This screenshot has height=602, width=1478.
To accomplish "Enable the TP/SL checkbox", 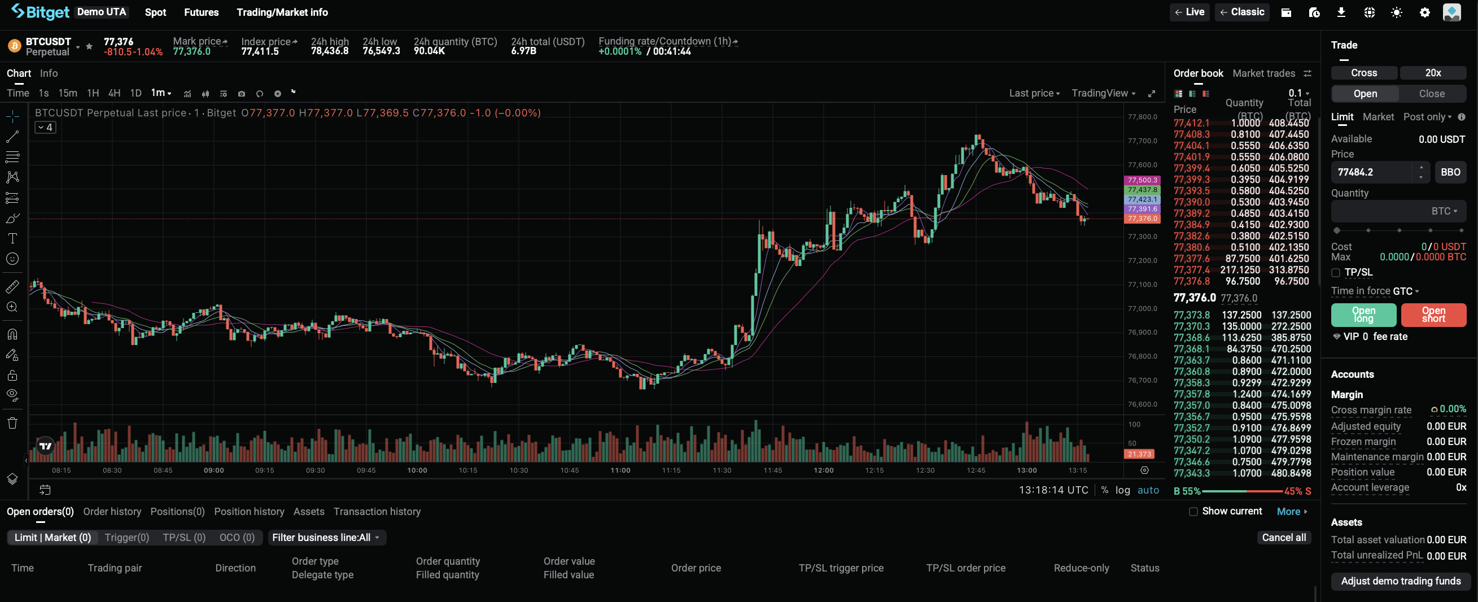I will click(1336, 273).
